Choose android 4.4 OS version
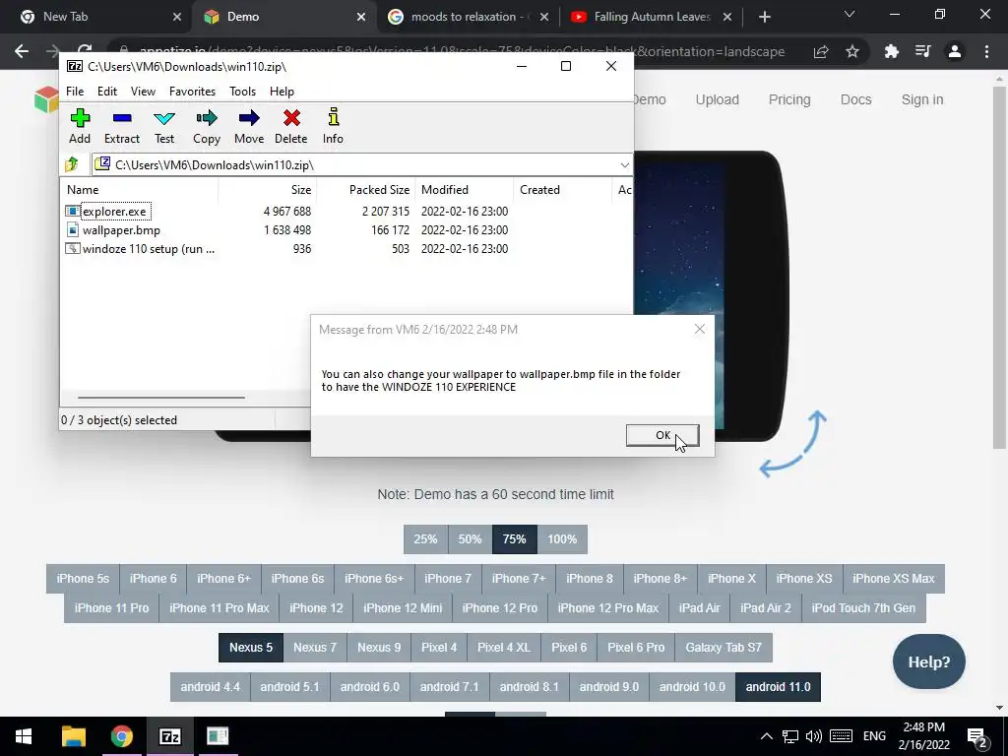This screenshot has width=1008, height=756. coord(211,687)
